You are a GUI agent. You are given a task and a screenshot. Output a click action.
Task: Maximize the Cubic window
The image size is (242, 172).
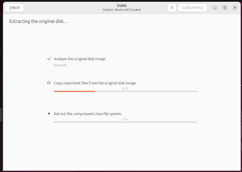click(x=225, y=8)
